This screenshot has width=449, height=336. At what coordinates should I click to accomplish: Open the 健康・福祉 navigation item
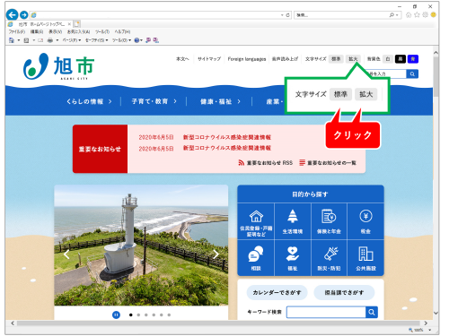pyautogui.click(x=220, y=101)
